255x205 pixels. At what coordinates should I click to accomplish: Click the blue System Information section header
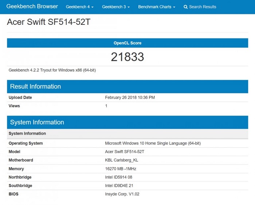click(x=37, y=122)
